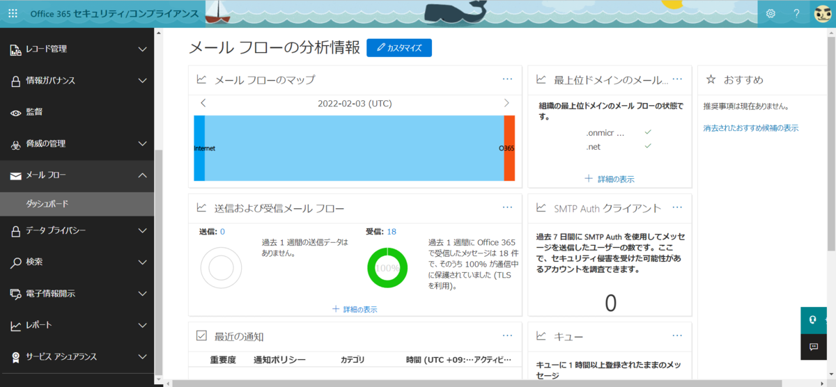This screenshot has height=387, width=836.
Task: Expand the 情報ガバナンス section chevron
Action: [x=142, y=81]
